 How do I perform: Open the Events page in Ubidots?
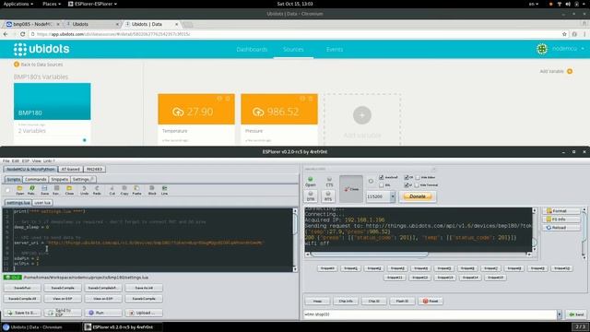(x=335, y=49)
